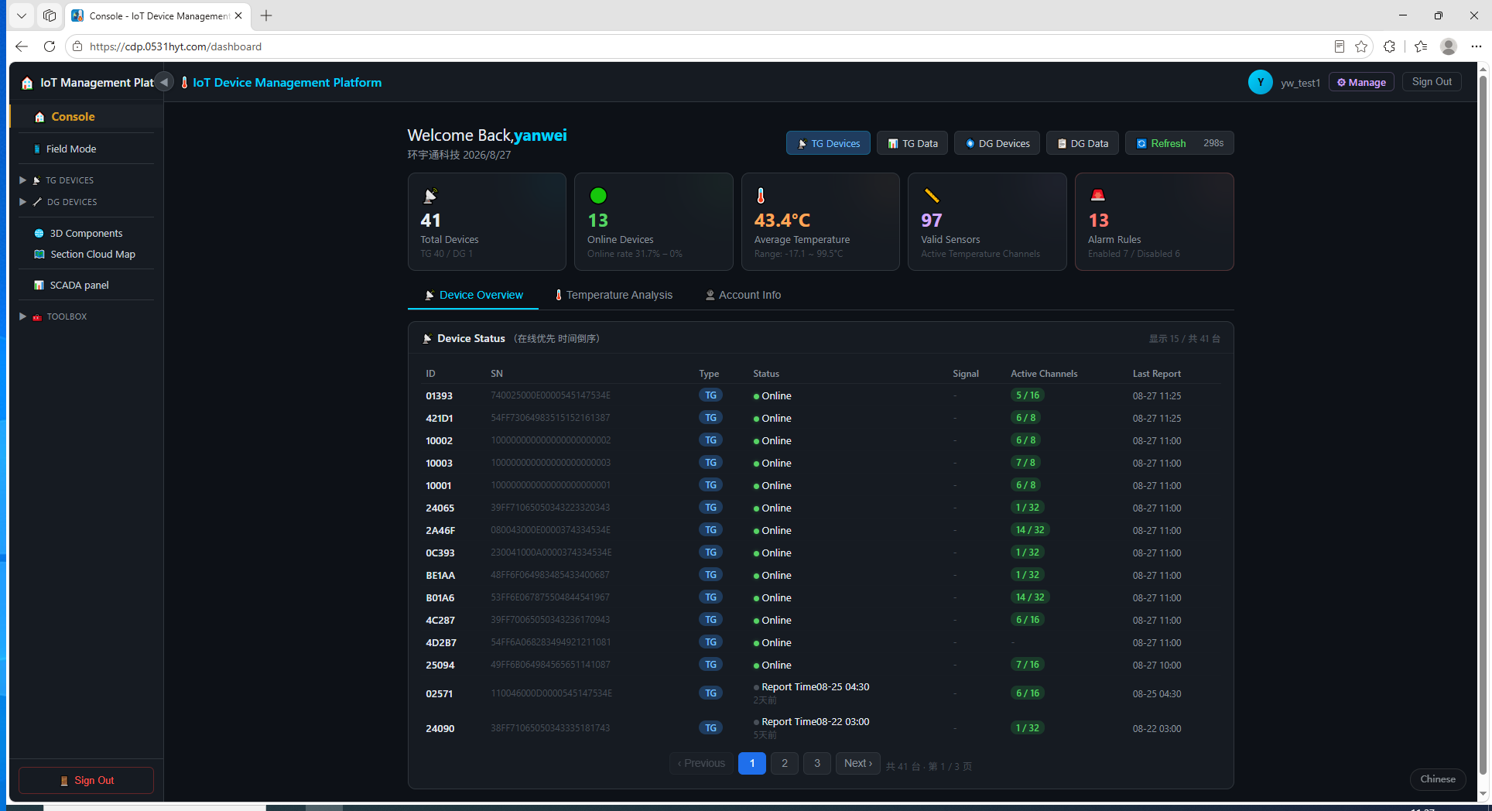The image size is (1492, 811).
Task: Click username yw_test1 in header
Action: (1300, 83)
